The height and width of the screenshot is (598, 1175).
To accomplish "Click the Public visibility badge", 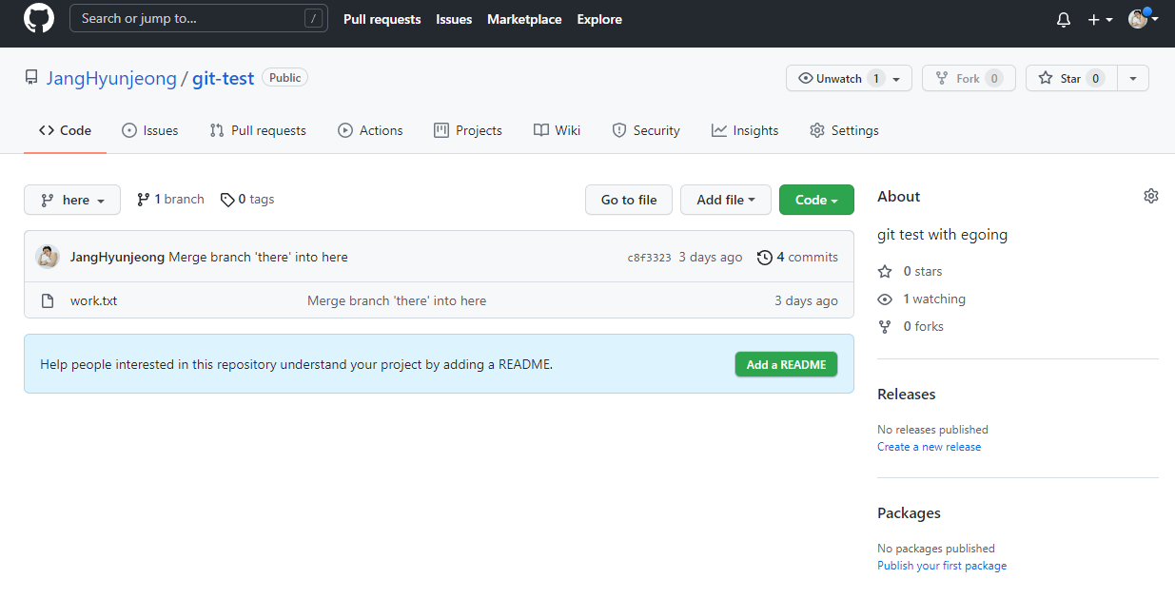I will click(x=284, y=78).
